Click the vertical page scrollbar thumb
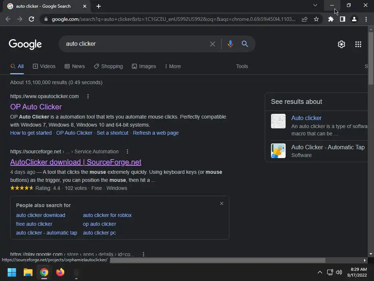Image resolution: width=374 pixels, height=281 pixels. [x=371, y=58]
